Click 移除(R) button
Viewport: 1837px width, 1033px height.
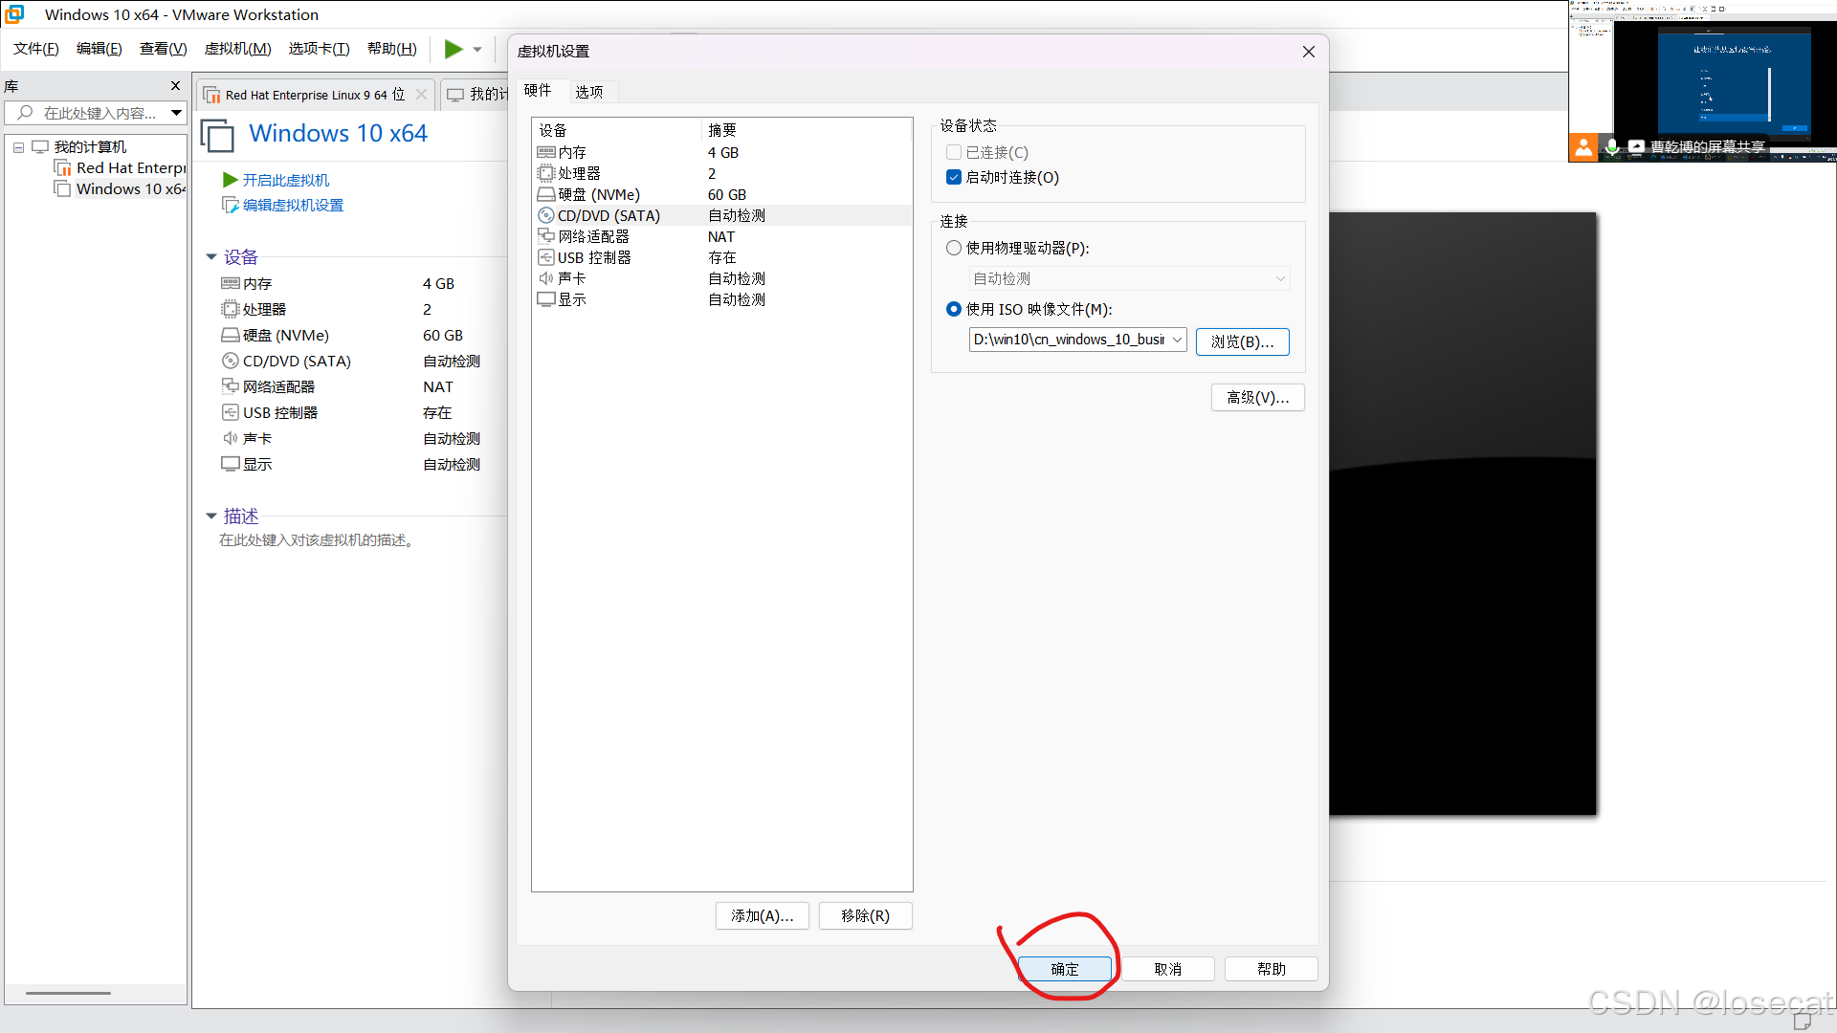pyautogui.click(x=866, y=915)
